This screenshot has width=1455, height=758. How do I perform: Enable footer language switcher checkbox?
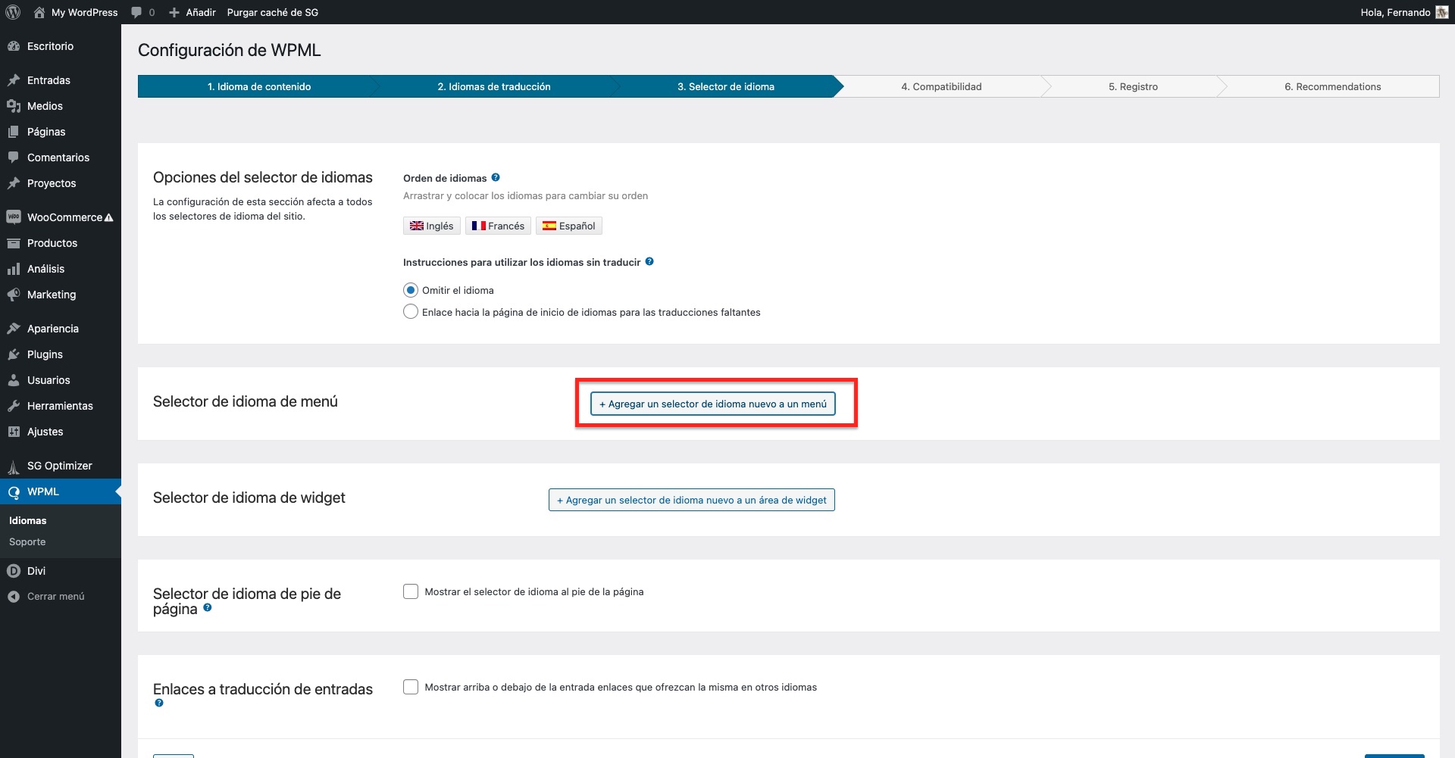(x=411, y=591)
